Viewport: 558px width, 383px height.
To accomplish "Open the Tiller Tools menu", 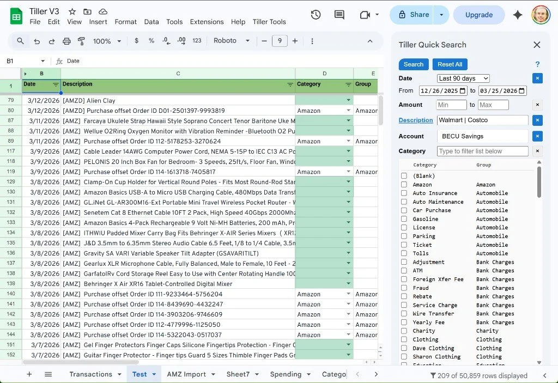I will tap(269, 22).
